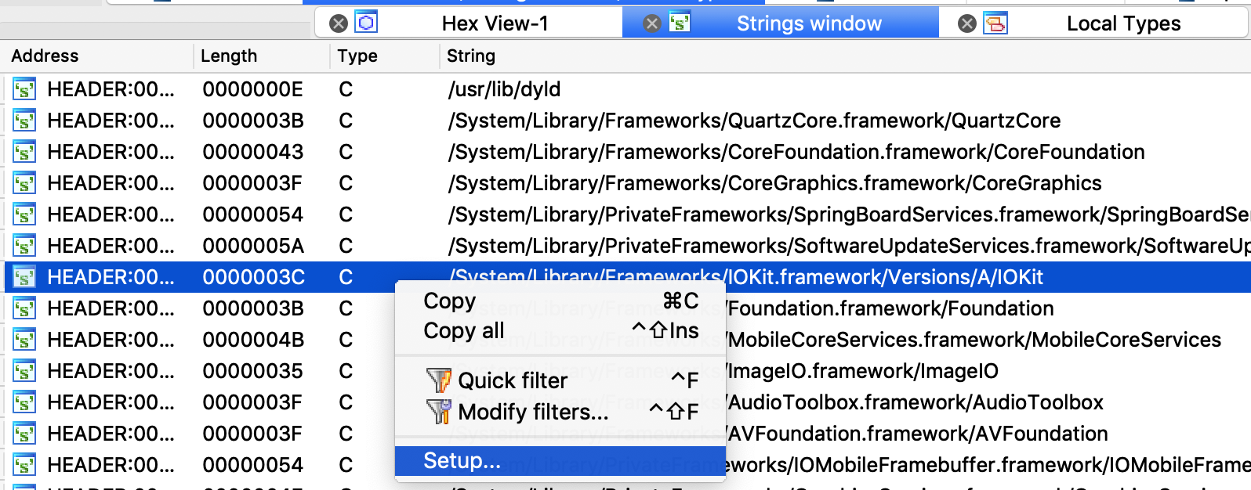Choose Copy from the context menu
This screenshot has width=1251, height=490.
pos(450,301)
